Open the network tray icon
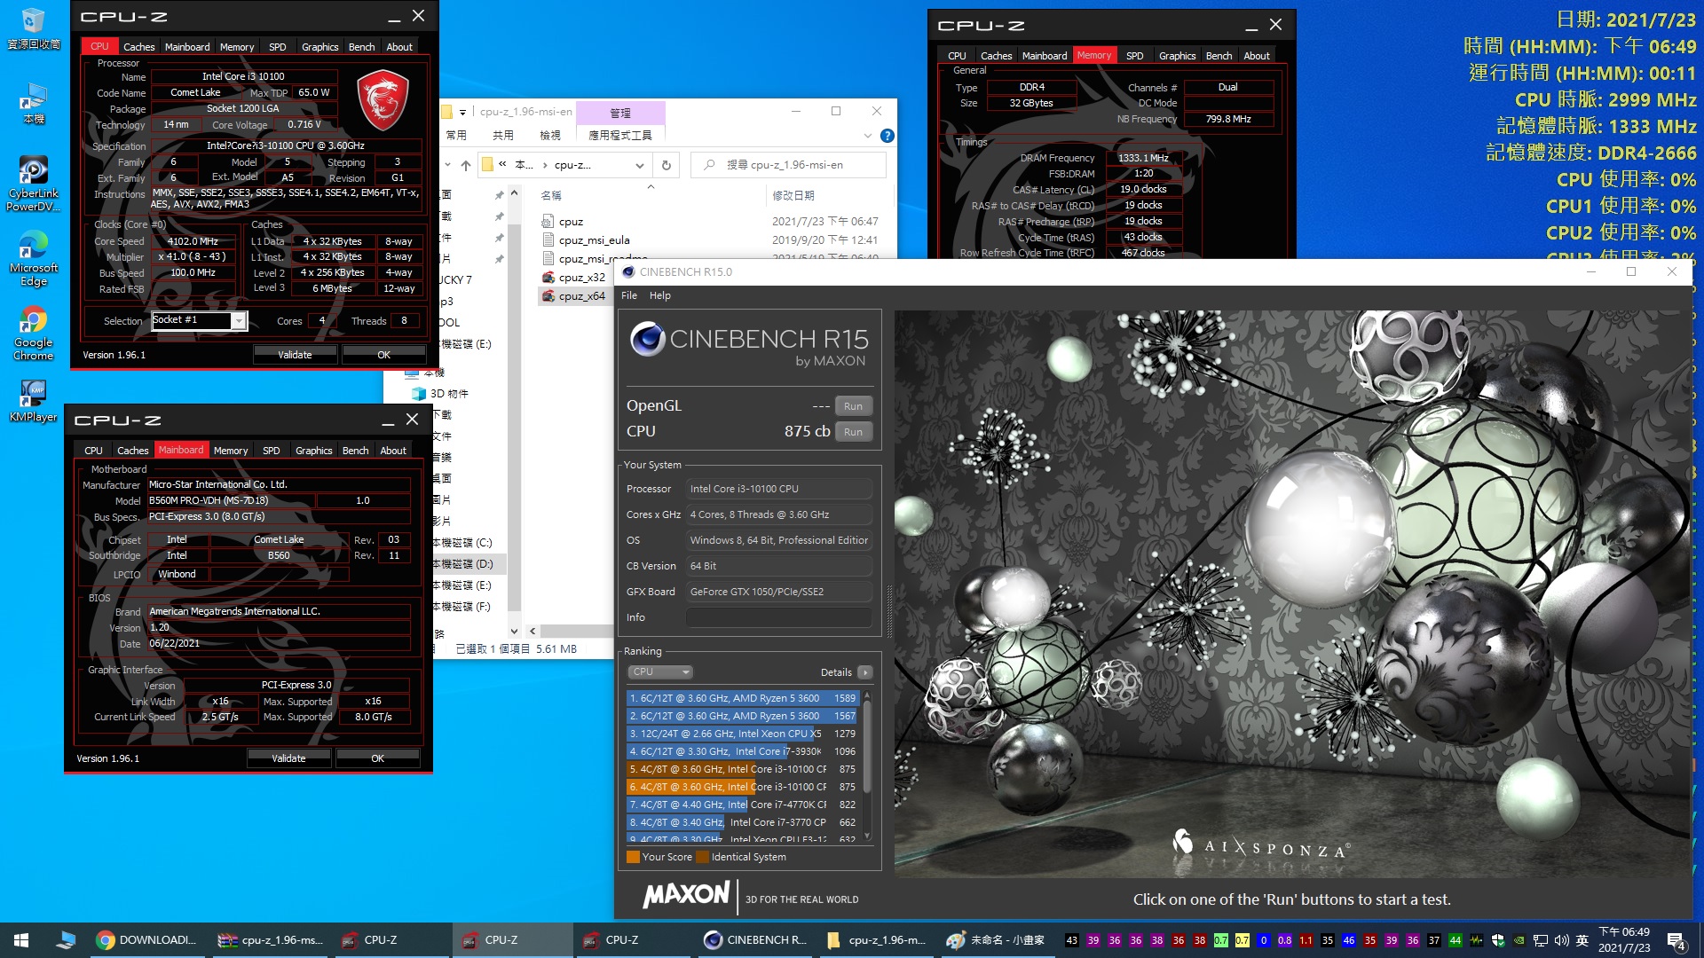This screenshot has width=1704, height=958. click(1541, 940)
